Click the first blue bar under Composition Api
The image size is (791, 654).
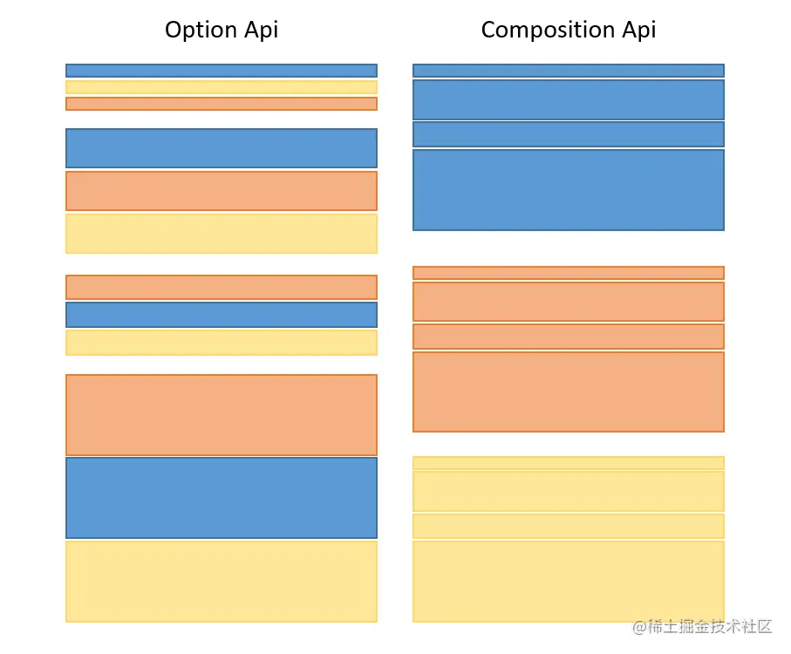tap(568, 71)
